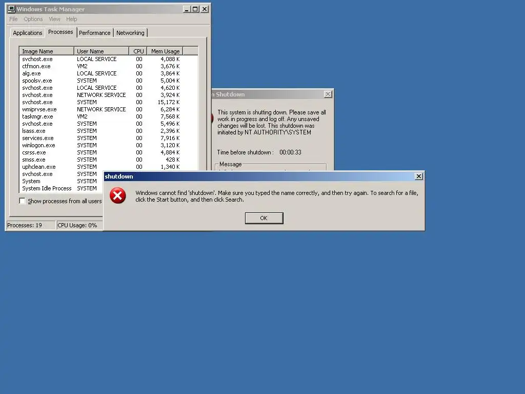Click the 'CPU Usage: 0%' status bar entry
This screenshot has width=525, height=394.
79,225
